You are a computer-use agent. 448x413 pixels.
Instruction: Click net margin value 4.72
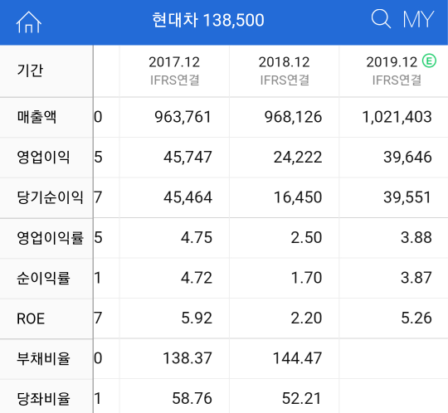coord(197,278)
